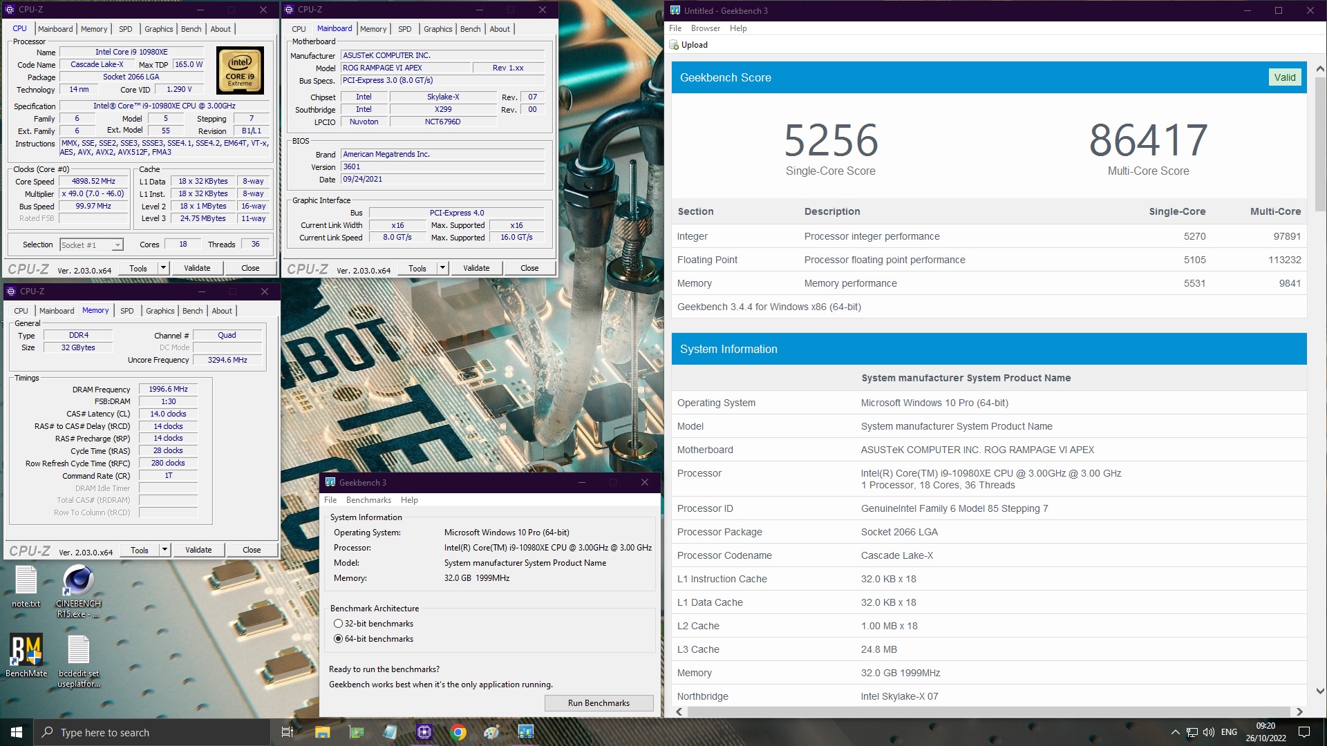Click the Windows Start button
1327x746 pixels.
17,732
